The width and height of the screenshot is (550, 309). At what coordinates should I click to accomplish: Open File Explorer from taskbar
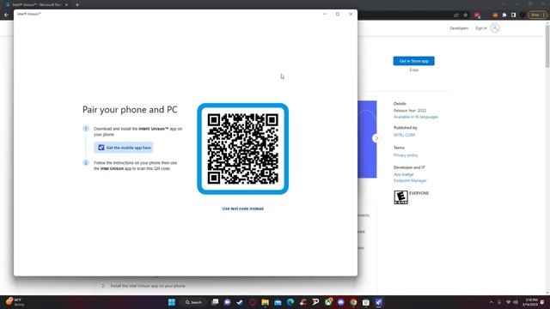coord(266,302)
